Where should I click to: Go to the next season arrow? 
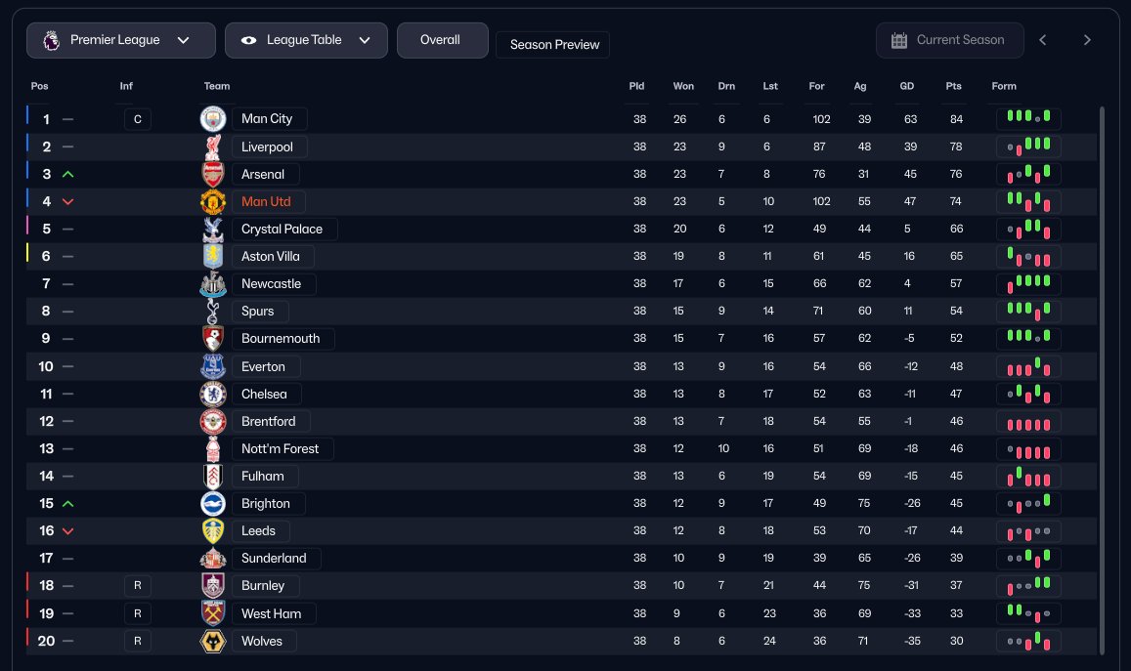pyautogui.click(x=1087, y=40)
